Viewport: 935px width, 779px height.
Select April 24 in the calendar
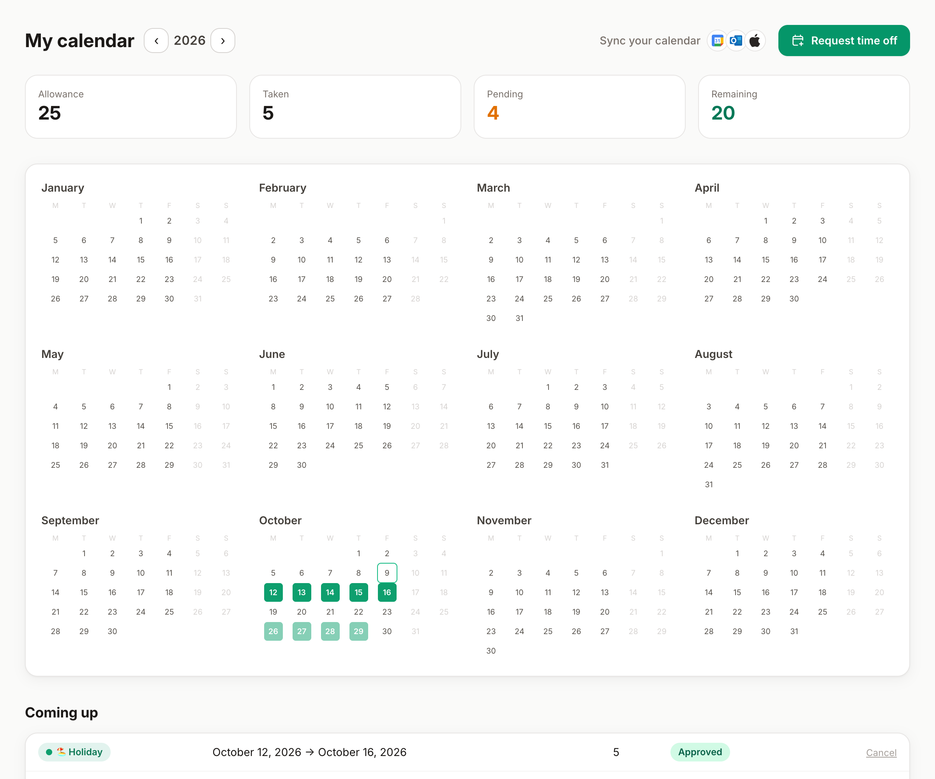pos(822,280)
